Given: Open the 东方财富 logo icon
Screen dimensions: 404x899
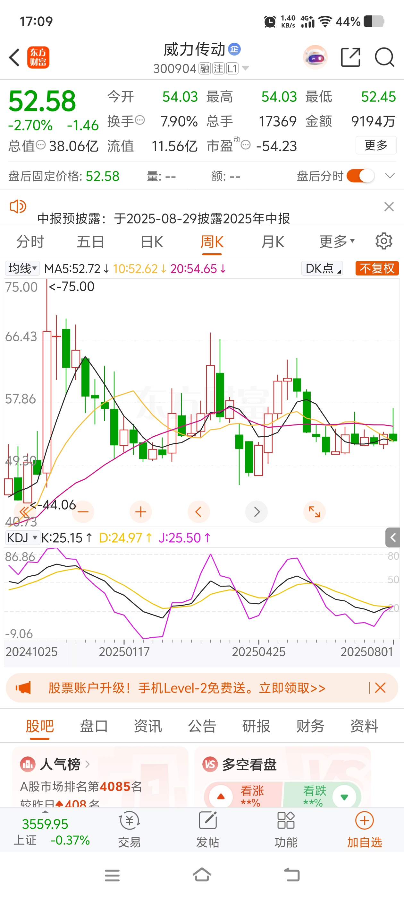Looking at the screenshot, I should click(x=38, y=57).
